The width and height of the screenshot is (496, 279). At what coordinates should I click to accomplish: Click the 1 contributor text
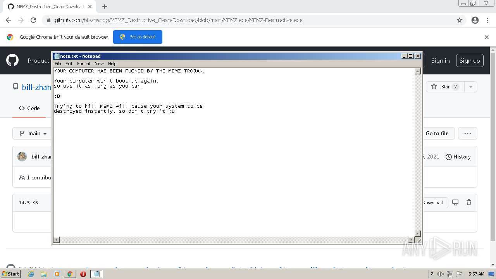click(x=35, y=177)
